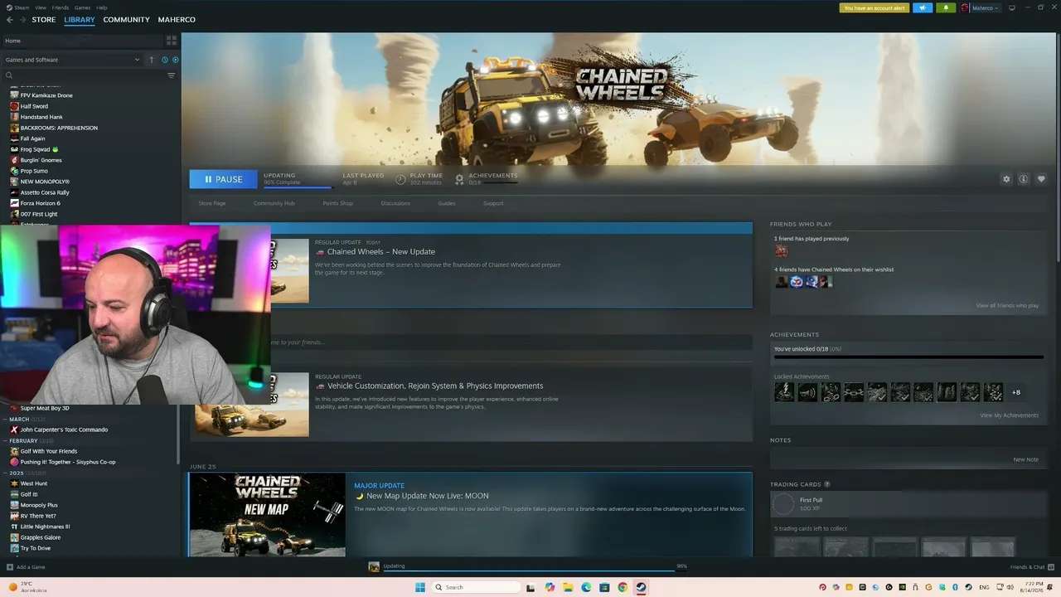Open the Chrome icon in the taskbar

[623, 587]
